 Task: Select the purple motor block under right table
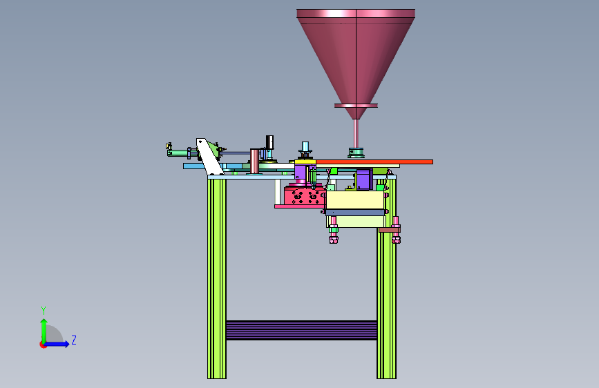364,179
